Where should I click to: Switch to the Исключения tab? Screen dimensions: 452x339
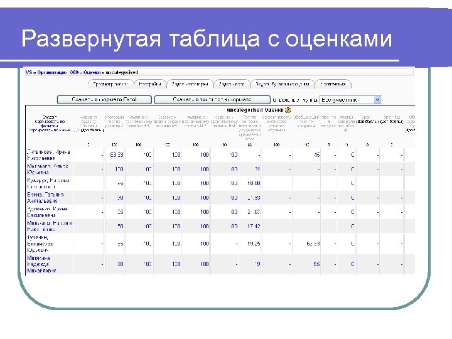333,84
